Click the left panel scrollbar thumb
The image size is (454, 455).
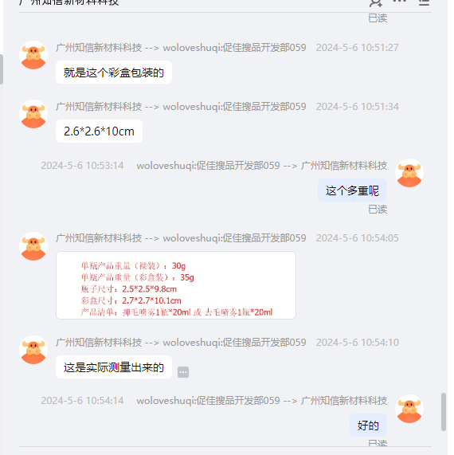[2, 69]
